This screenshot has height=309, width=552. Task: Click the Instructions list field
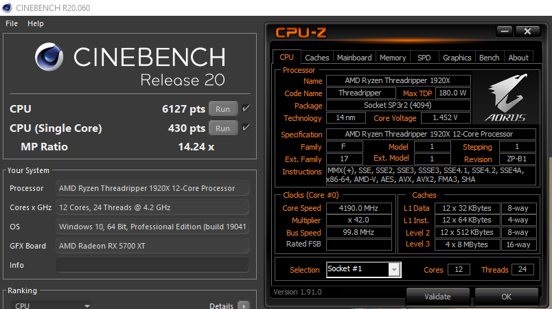pyautogui.click(x=431, y=175)
